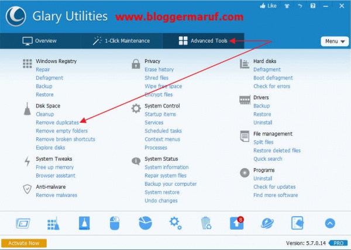Open System information link
Screen dimensions: 351x250
167,167
